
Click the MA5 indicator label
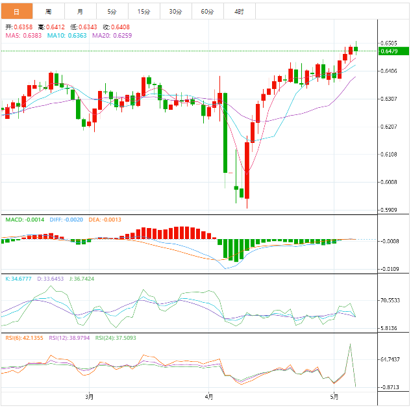click(x=23, y=35)
